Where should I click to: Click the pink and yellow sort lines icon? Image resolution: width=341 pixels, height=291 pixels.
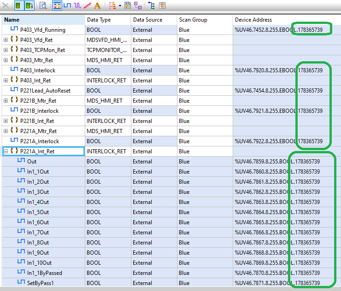[x=112, y=6]
